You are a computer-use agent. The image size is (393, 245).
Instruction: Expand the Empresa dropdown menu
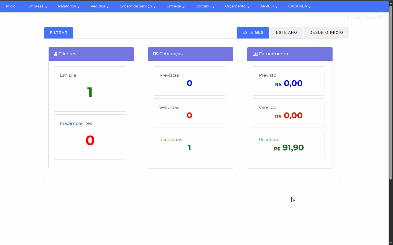click(37, 6)
